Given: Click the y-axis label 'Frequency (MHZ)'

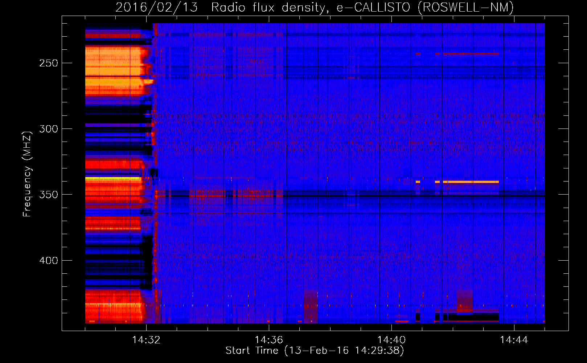Looking at the screenshot, I should pos(27,174).
